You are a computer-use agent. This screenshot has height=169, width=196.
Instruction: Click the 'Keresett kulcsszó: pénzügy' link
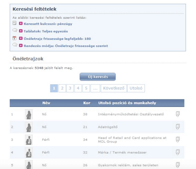48,24
